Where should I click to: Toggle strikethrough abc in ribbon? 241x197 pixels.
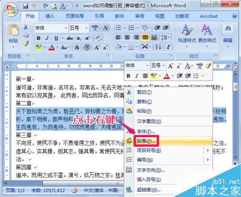click(70, 38)
